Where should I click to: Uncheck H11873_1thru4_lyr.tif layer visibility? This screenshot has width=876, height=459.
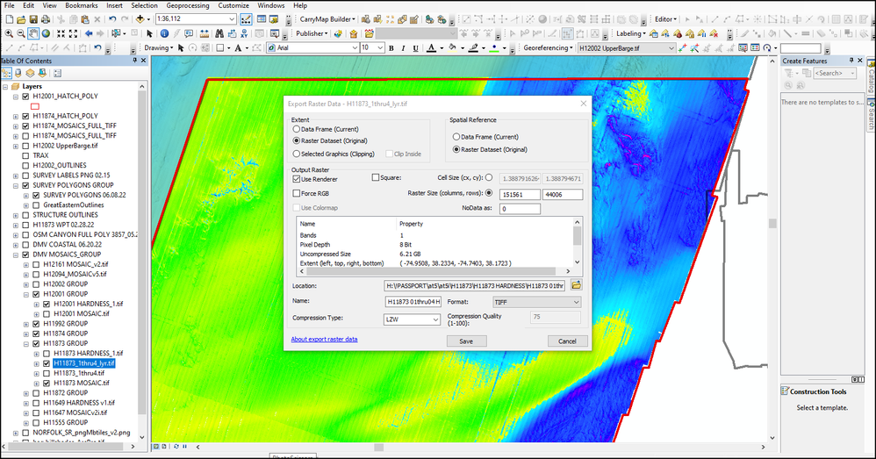click(47, 363)
